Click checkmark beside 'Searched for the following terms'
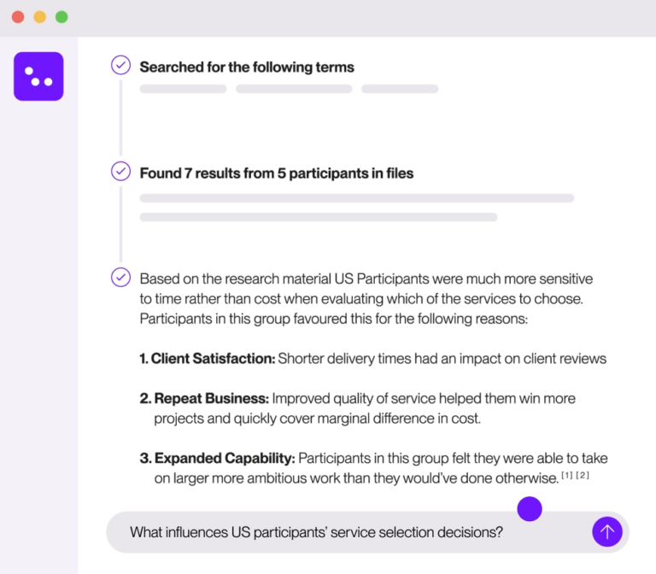The width and height of the screenshot is (656, 574). [x=121, y=66]
